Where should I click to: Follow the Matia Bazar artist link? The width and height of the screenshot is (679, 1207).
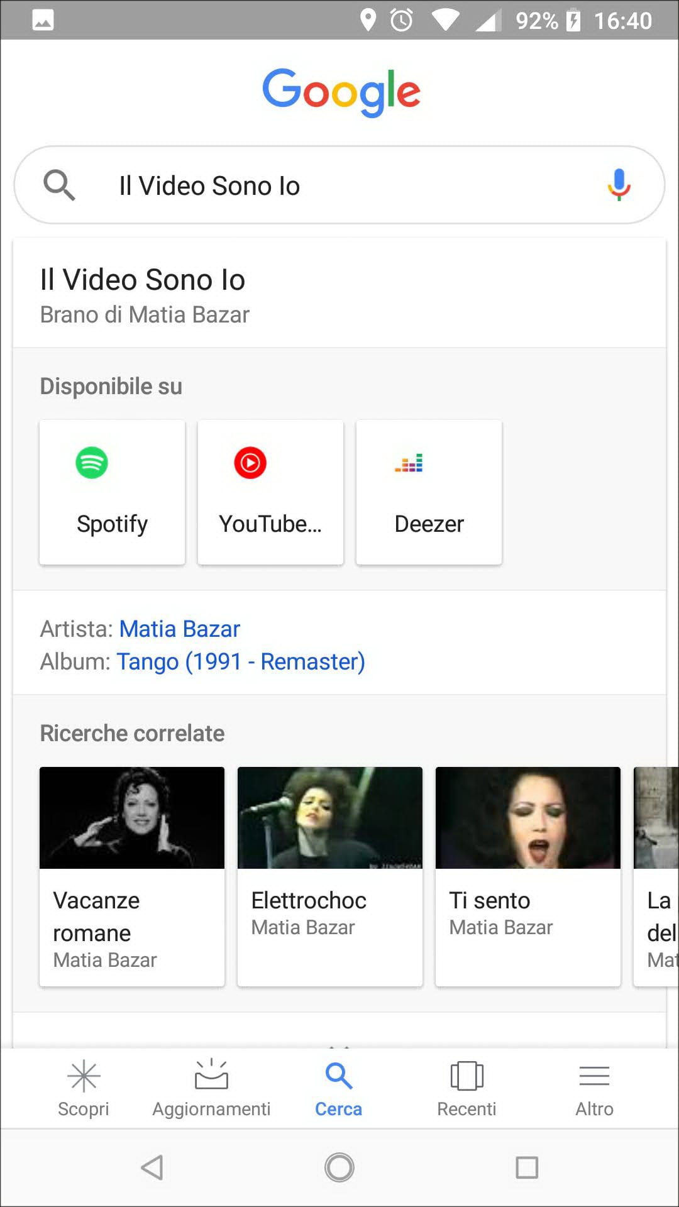click(180, 629)
